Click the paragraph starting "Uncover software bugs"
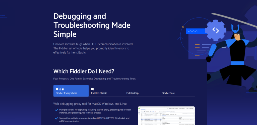 pyautogui.click(x=93, y=48)
